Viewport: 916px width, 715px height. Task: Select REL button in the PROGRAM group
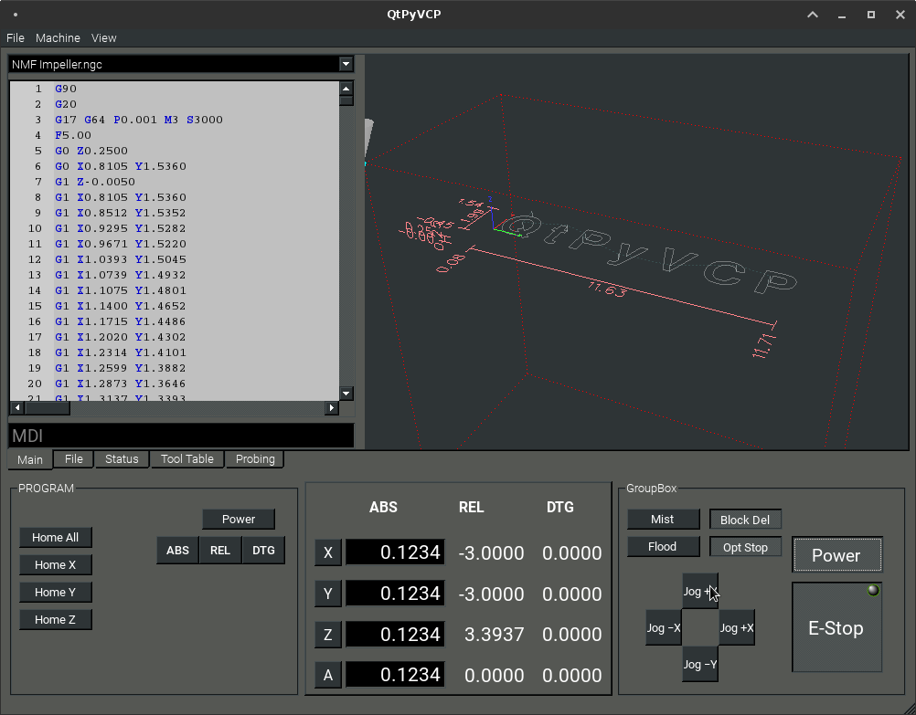220,551
